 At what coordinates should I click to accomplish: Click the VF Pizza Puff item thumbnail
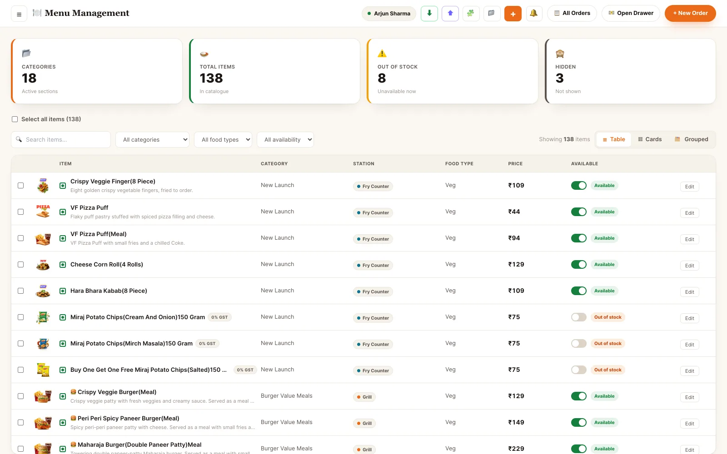[43, 212]
